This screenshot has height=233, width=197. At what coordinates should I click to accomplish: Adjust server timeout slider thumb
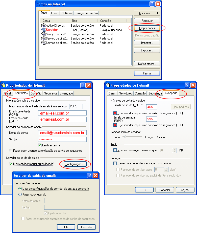click(125, 137)
